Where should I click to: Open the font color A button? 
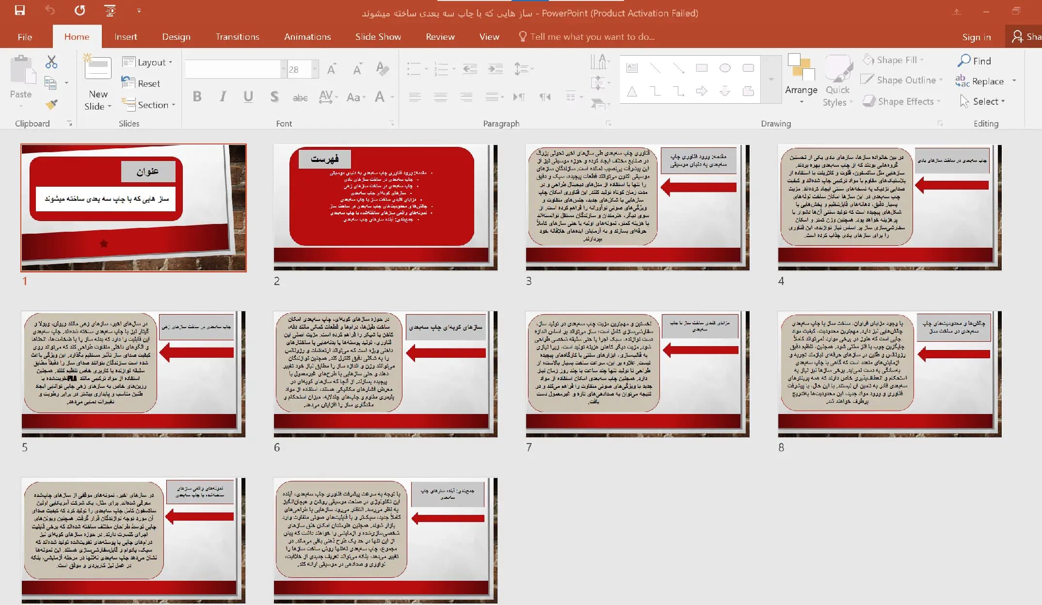click(380, 96)
